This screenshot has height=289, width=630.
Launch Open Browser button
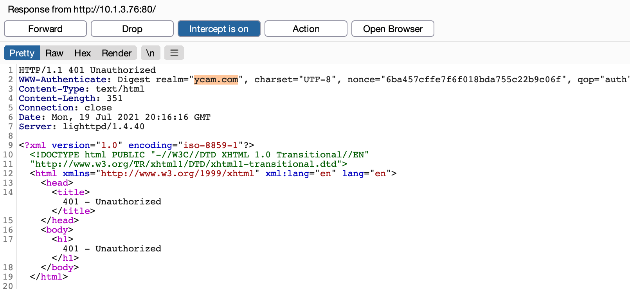tap(393, 29)
